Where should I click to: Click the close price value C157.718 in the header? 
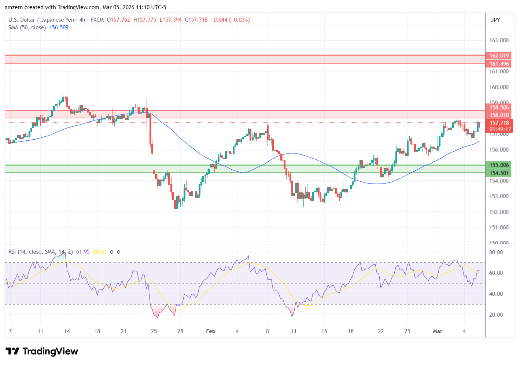pos(196,20)
